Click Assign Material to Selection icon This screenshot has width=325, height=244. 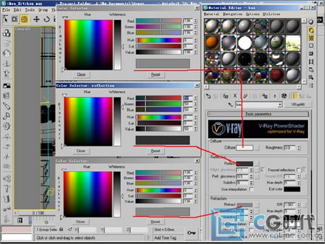[x=226, y=96]
